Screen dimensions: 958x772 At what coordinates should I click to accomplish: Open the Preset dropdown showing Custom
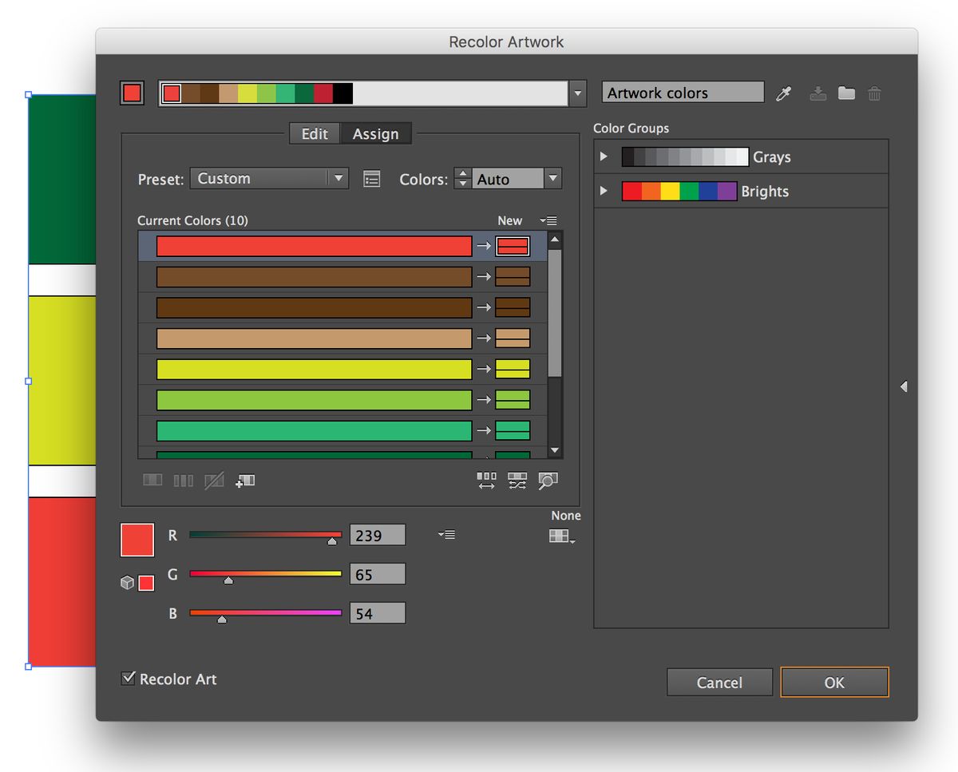coord(269,179)
